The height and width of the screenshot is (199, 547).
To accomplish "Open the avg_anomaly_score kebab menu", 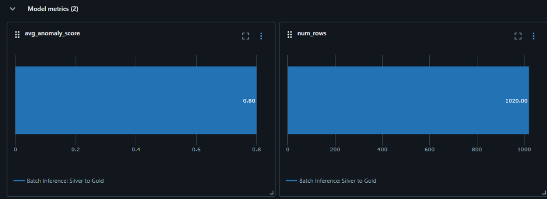I will click(x=261, y=36).
